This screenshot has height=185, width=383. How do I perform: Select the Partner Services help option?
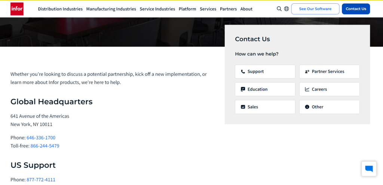point(329,72)
